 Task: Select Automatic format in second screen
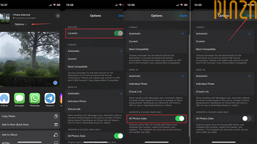tap(94, 51)
